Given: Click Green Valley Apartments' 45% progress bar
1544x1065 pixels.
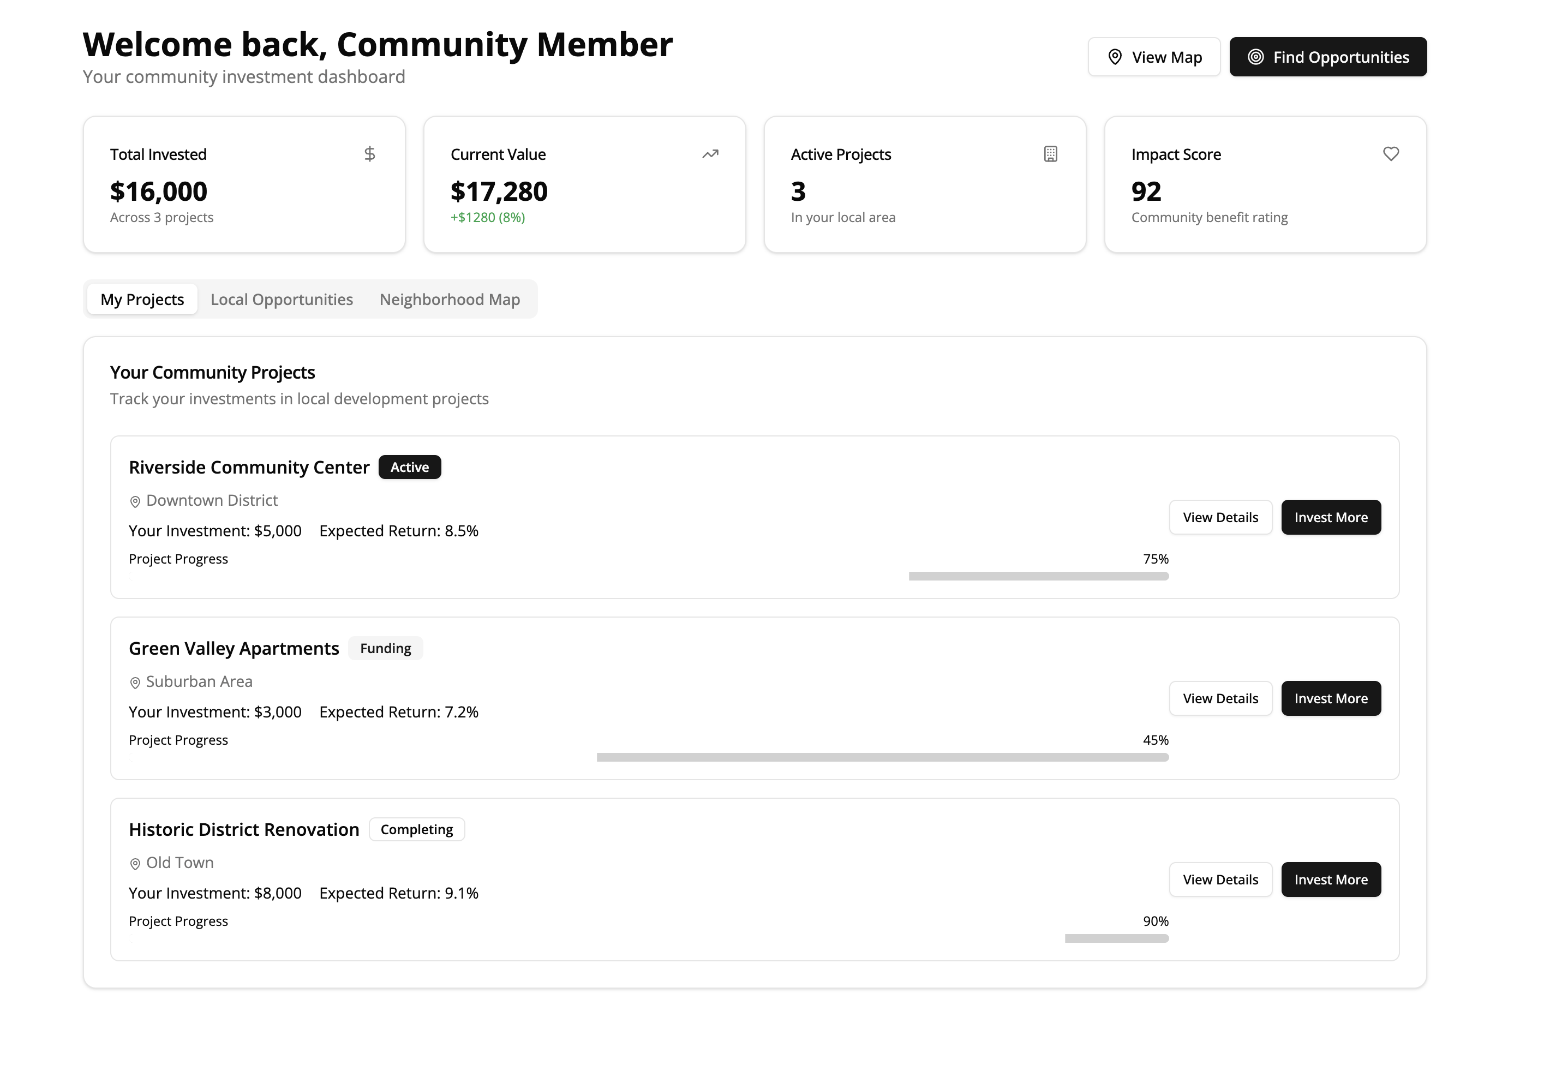Looking at the screenshot, I should pos(882,757).
